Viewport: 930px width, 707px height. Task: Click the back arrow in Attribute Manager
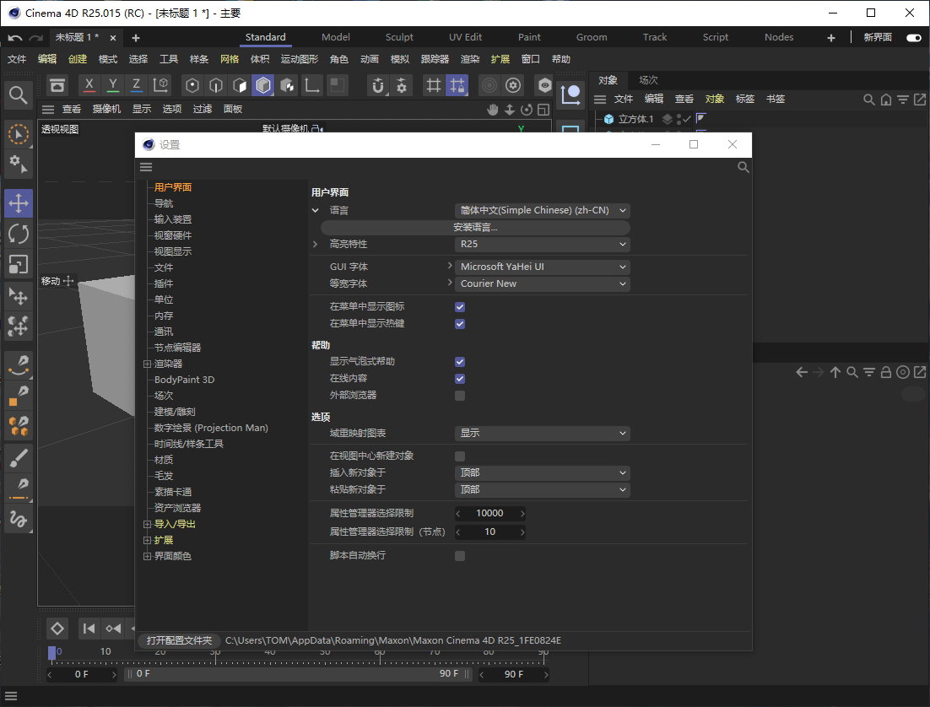(802, 372)
